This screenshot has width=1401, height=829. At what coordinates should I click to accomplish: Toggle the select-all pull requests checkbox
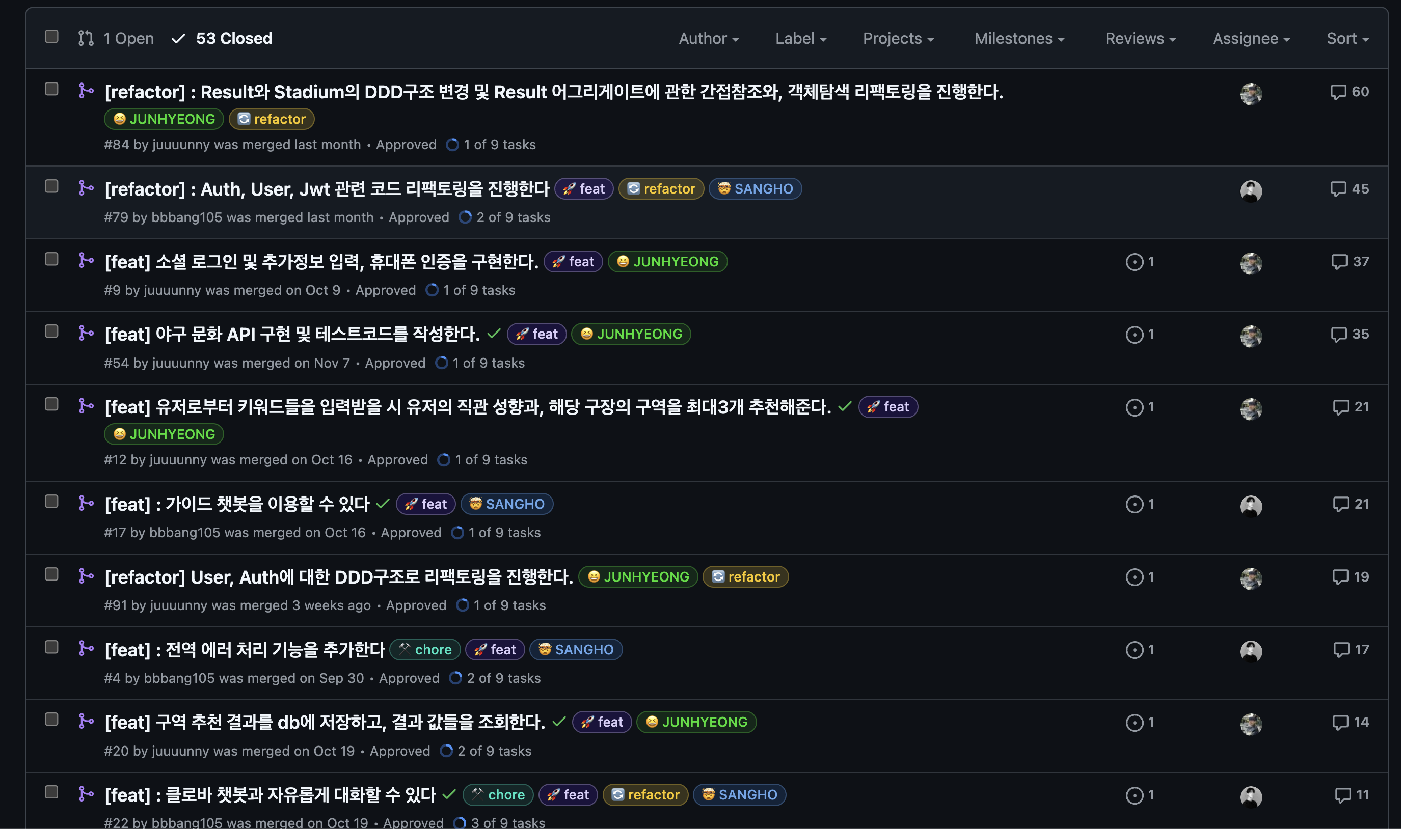pos(51,37)
